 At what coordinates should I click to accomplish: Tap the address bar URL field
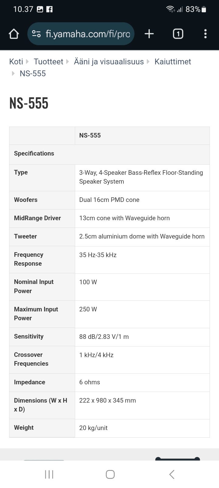point(88,34)
